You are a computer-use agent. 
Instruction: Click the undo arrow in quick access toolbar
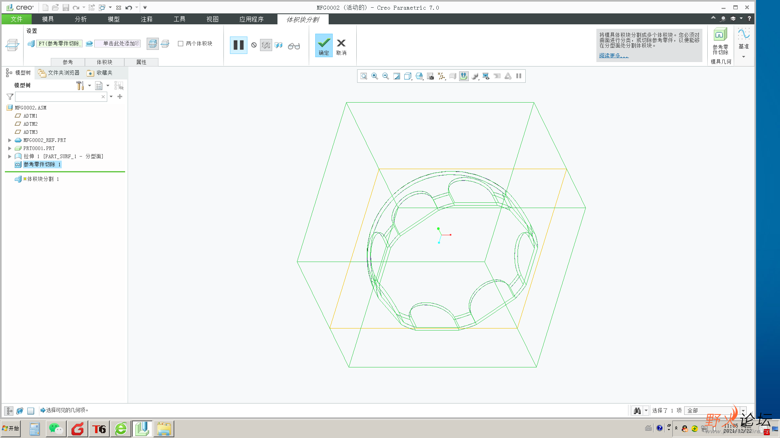[x=129, y=8]
